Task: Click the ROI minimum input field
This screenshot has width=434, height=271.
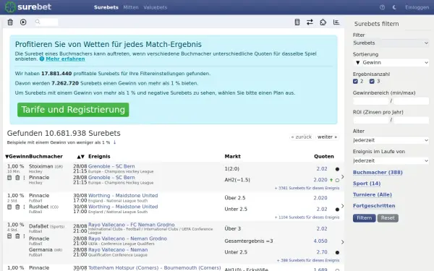Action: [371, 120]
